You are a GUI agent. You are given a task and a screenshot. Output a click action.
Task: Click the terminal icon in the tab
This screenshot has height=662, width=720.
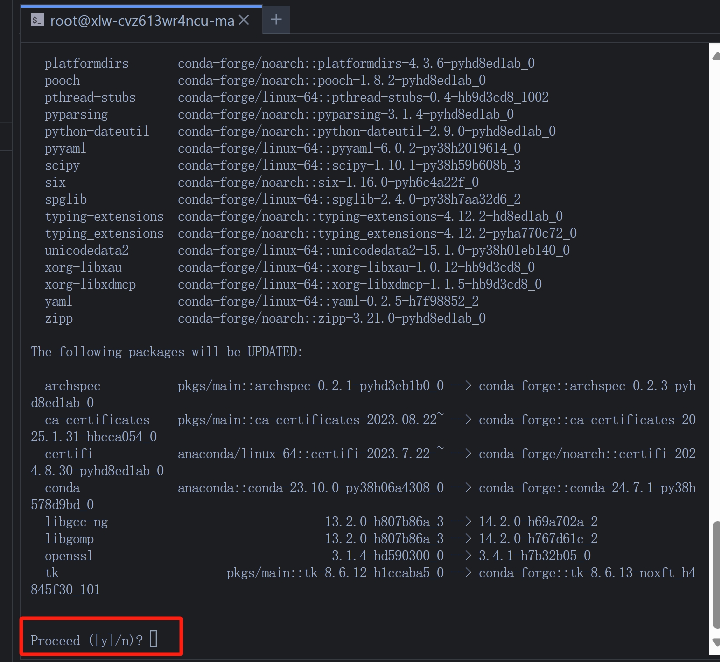pyautogui.click(x=37, y=20)
